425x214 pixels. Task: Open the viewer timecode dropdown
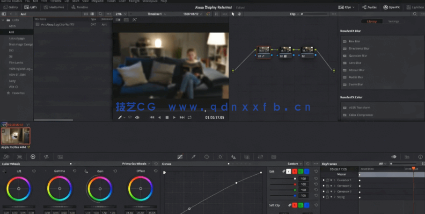click(193, 14)
